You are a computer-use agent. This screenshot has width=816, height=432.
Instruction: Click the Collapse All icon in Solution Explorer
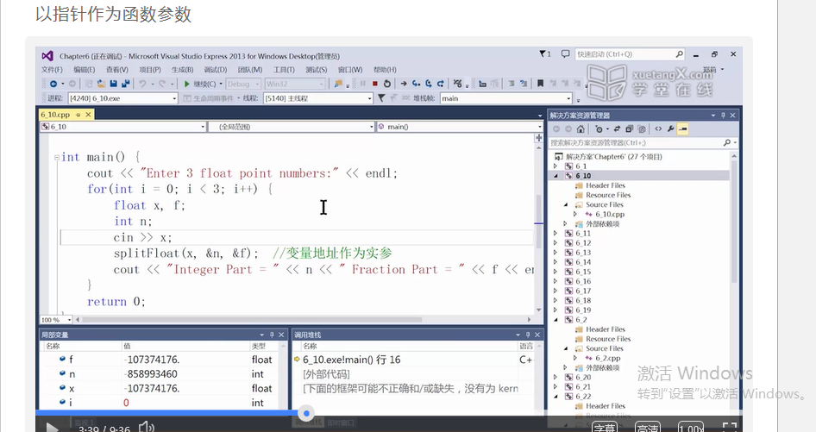[629, 129]
